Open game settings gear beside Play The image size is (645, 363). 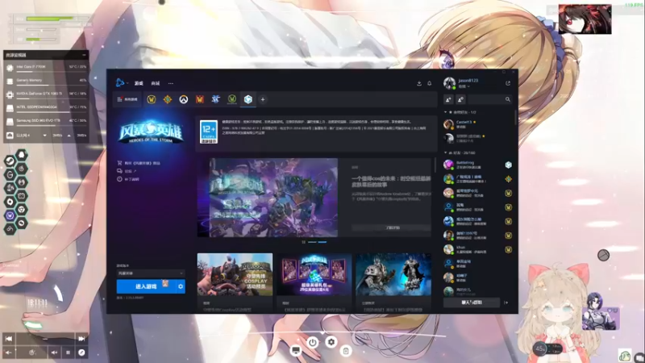pyautogui.click(x=181, y=286)
